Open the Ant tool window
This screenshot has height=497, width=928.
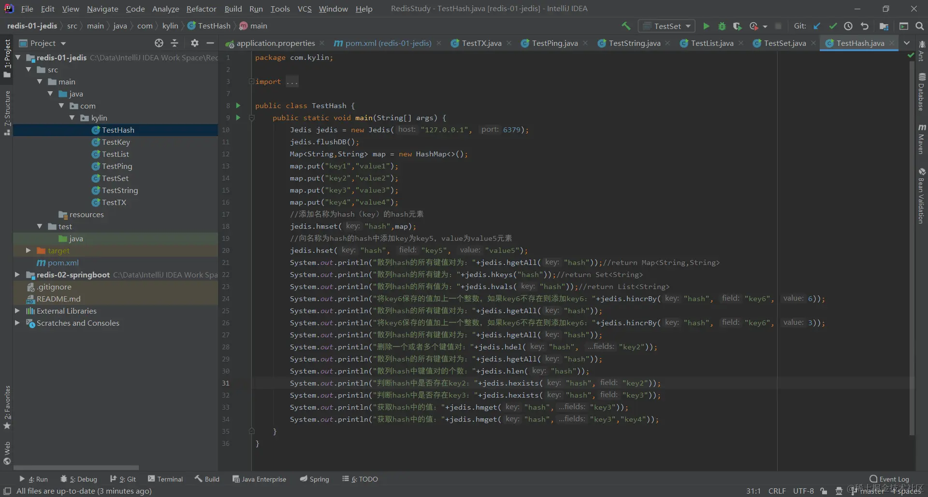click(922, 52)
